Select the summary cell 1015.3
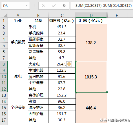The height and width of the screenshot is (125, 133). click(x=91, y=76)
